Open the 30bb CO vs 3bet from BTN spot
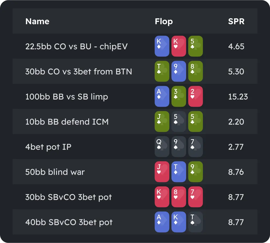This screenshot has height=243, width=270. pos(79,71)
